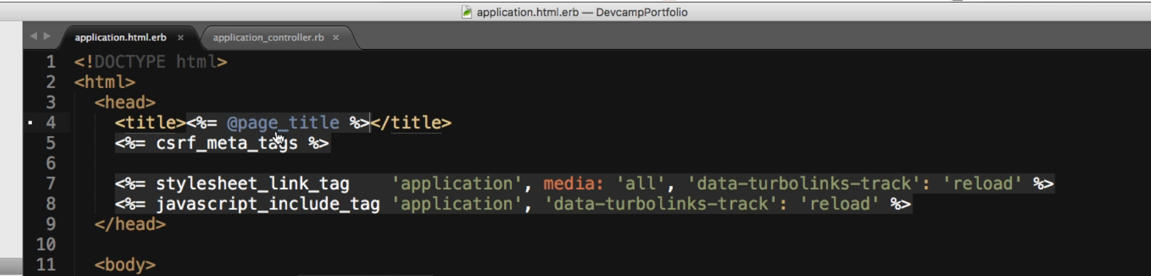The height and width of the screenshot is (276, 1151).
Task: Click the right tab navigation arrow
Action: coord(47,36)
